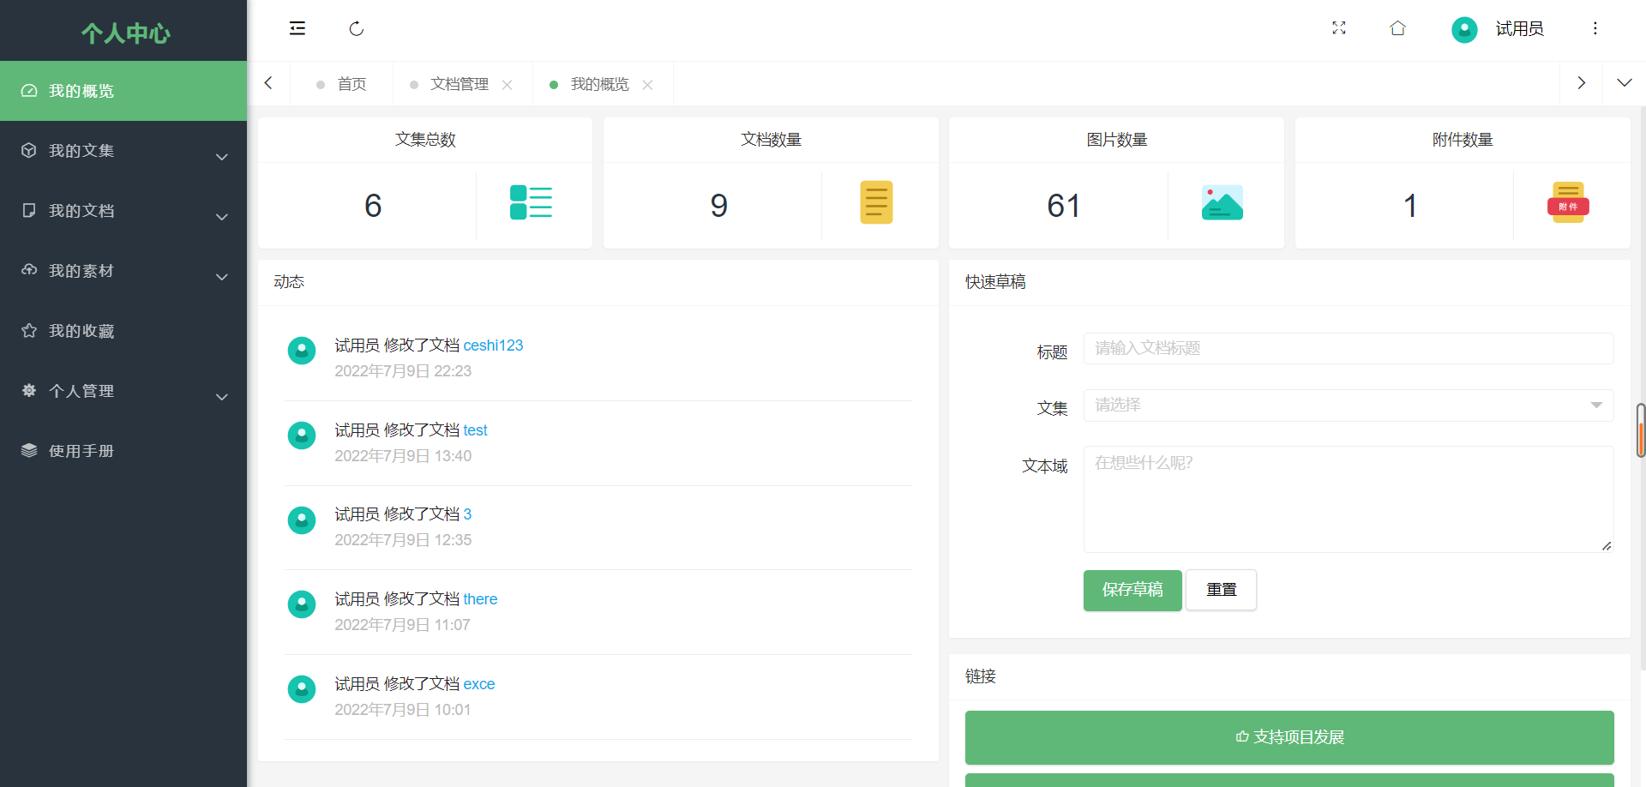This screenshot has height=787, width=1646.
Task: Open the ceshi123 document link
Action: point(493,345)
